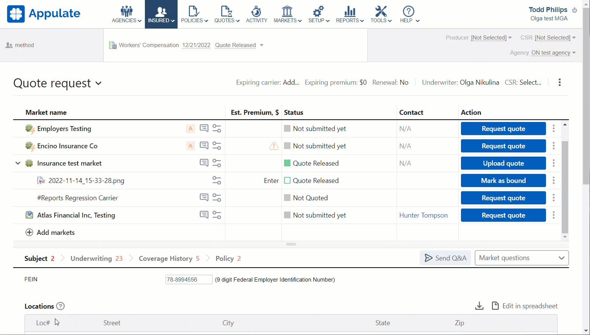Go to the Activity page
The image size is (590, 335).
pyautogui.click(x=257, y=15)
